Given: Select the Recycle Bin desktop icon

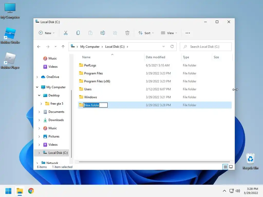Looking at the screenshot, I should [250, 161].
